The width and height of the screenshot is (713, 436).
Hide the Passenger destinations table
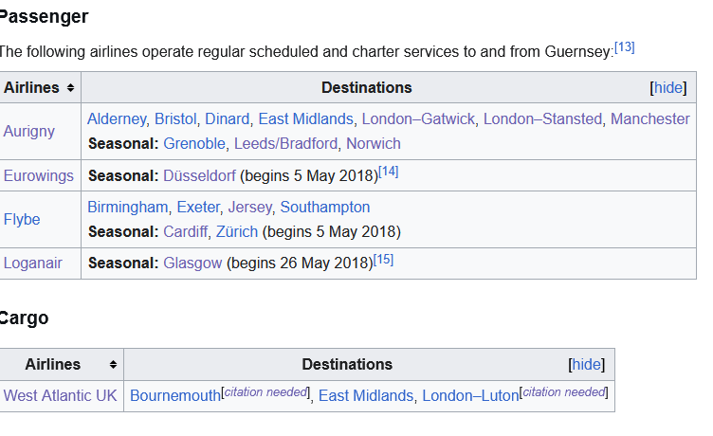(667, 88)
